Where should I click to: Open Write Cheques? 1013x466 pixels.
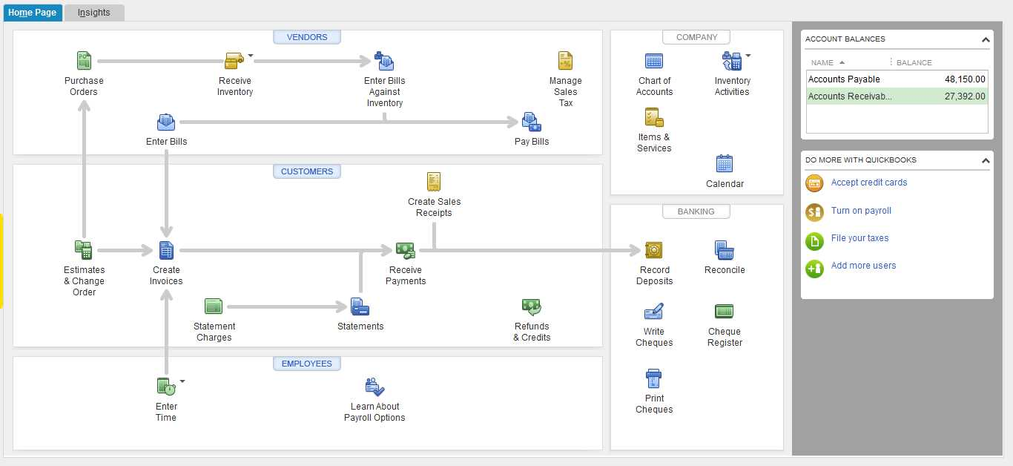click(x=653, y=312)
